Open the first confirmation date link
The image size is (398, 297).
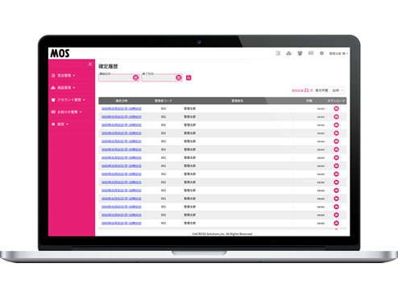point(122,109)
